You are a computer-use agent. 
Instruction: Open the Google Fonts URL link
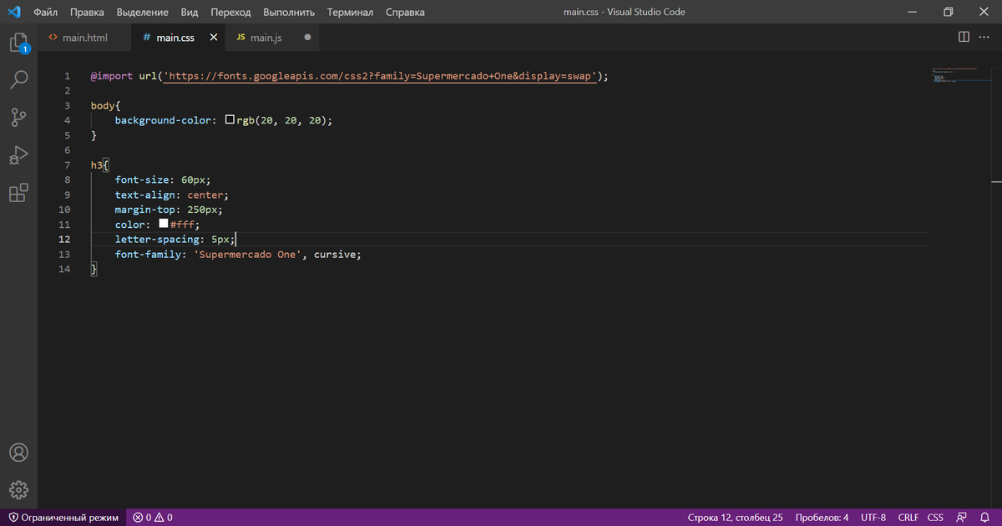[x=381, y=76]
